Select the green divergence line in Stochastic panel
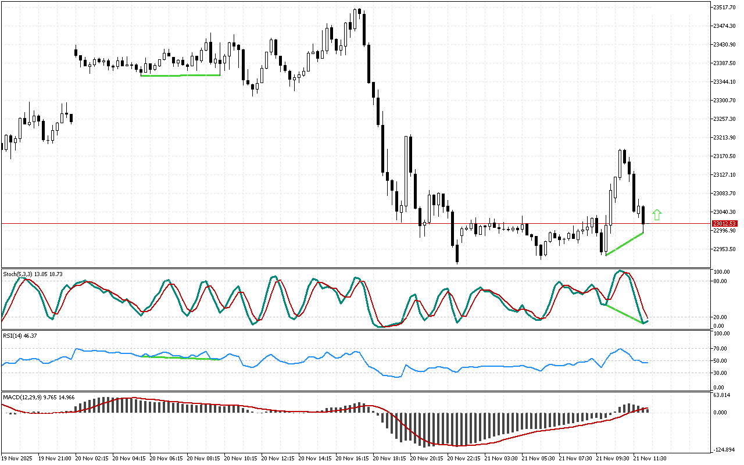744x465 pixels. [624, 314]
